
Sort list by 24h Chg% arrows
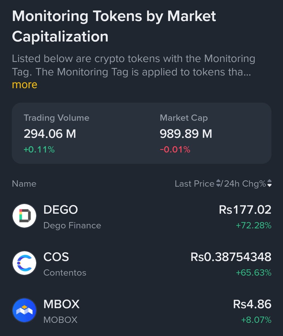(269, 184)
